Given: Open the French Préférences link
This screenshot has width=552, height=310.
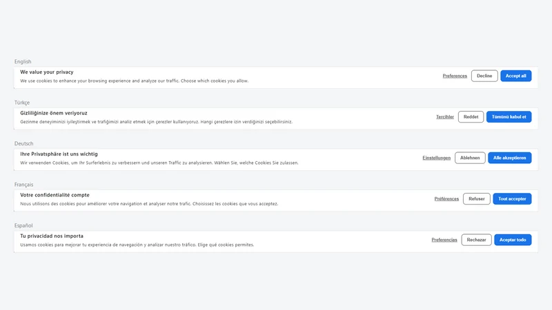Looking at the screenshot, I should pos(446,199).
